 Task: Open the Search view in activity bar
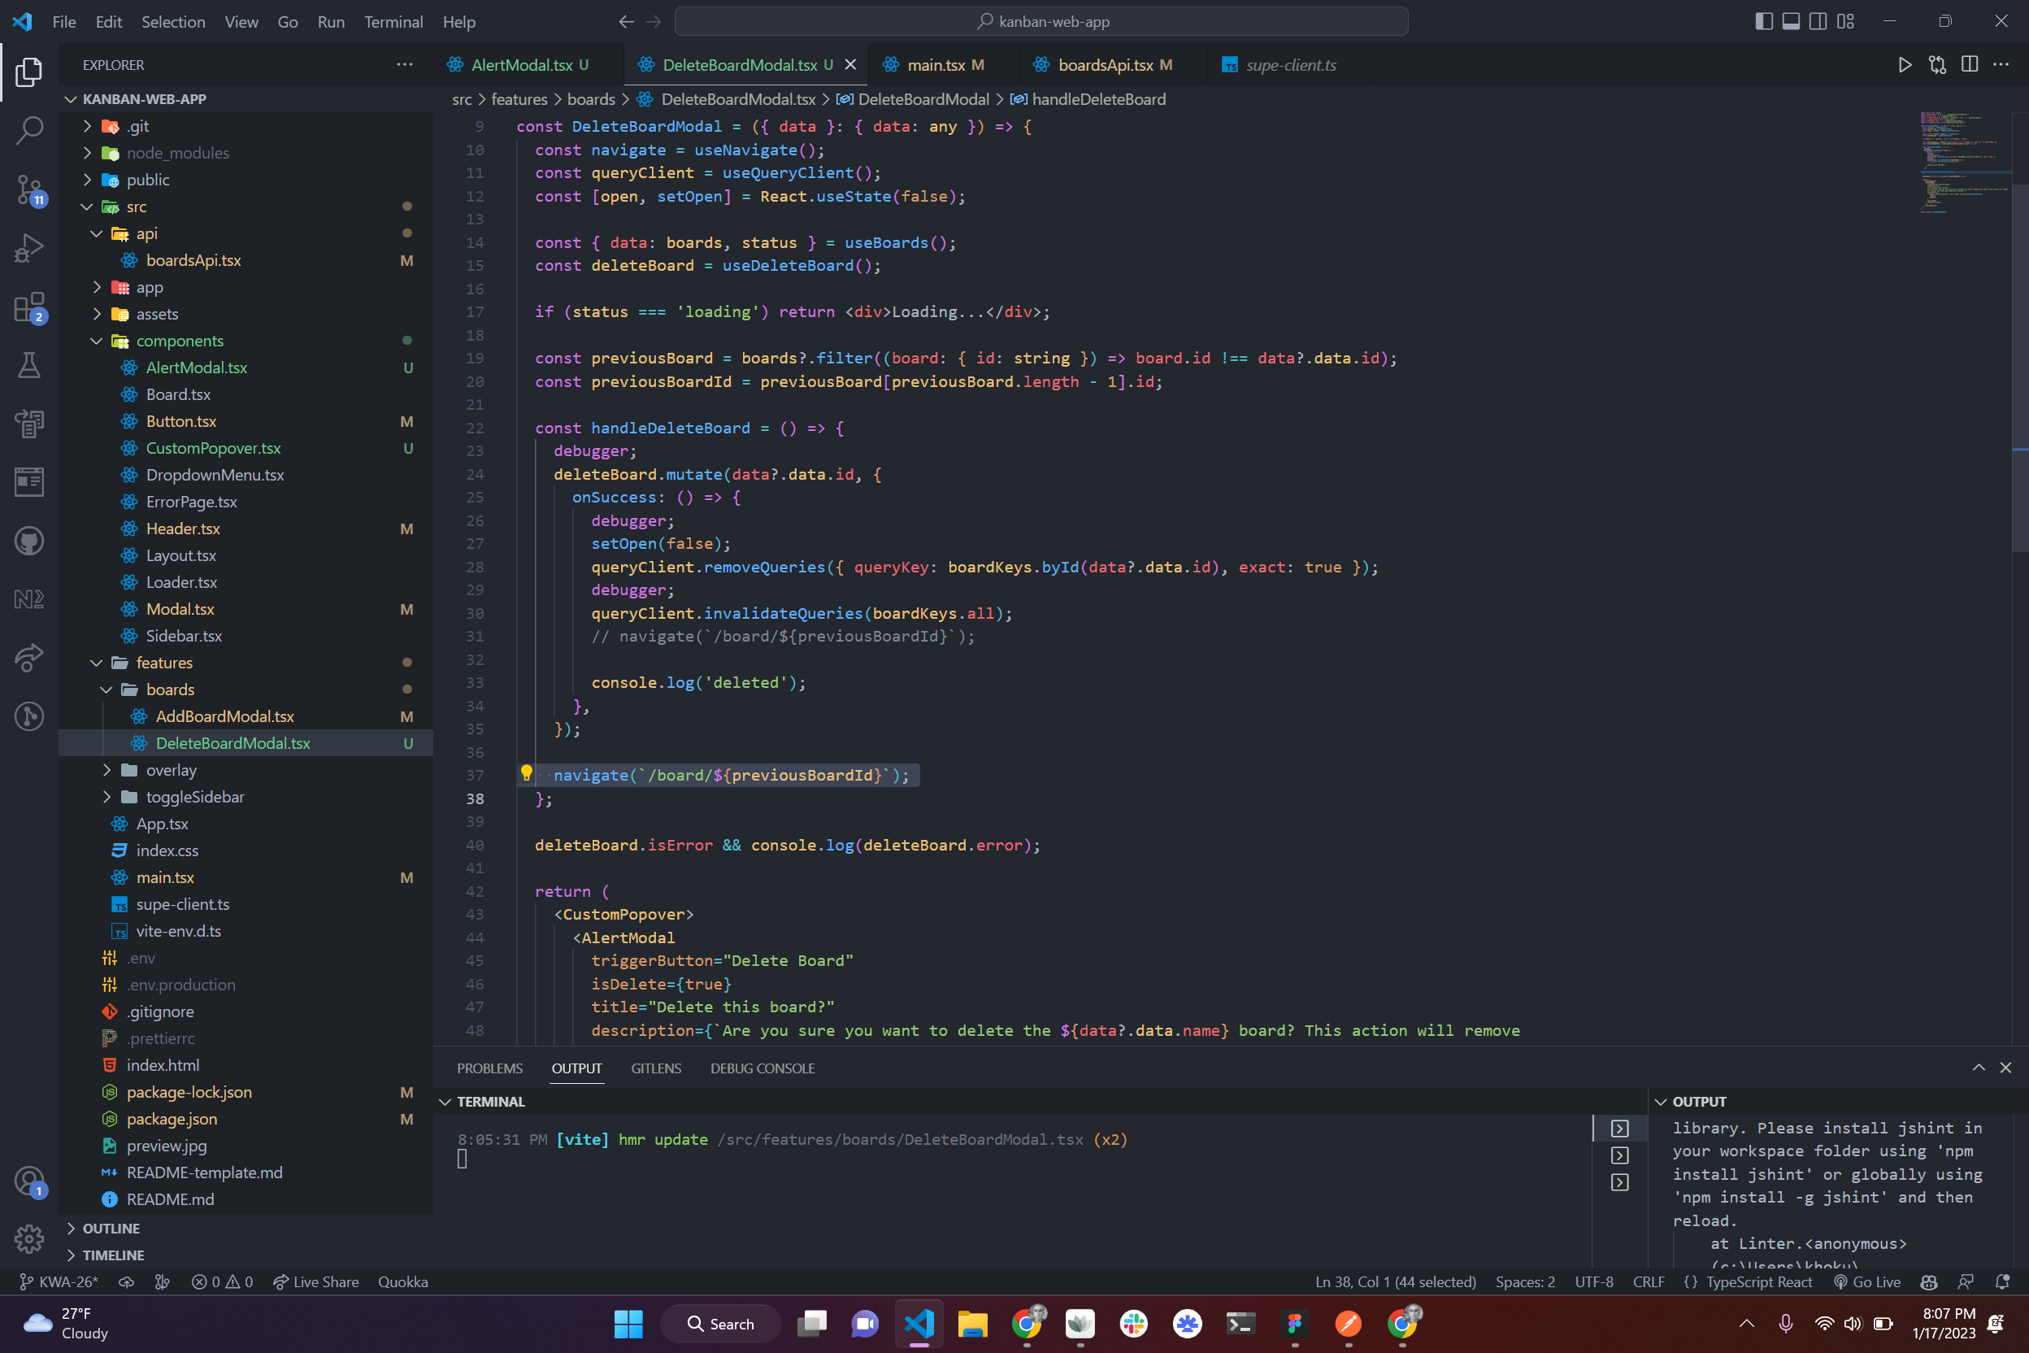29,131
